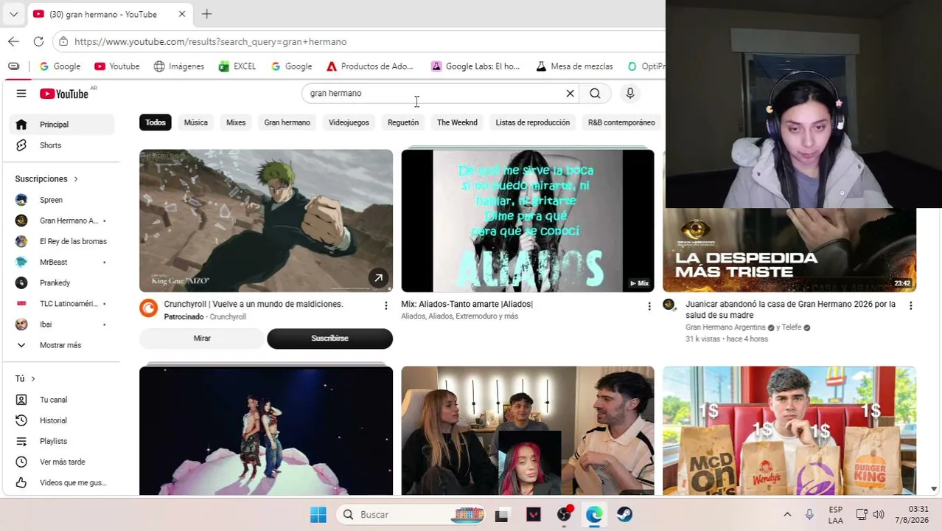Click the Suscribirse button

329,339
